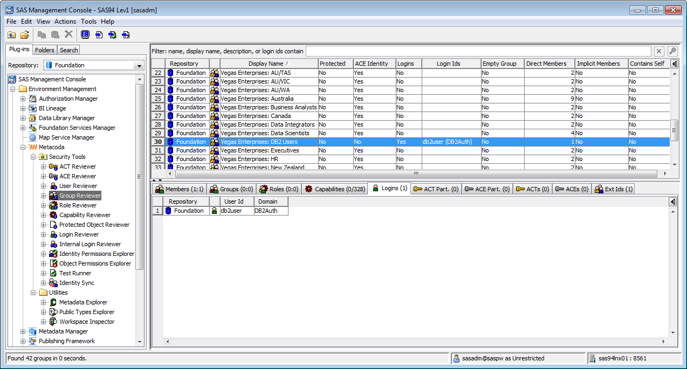This screenshot has width=687, height=369.
Task: Click the groups table horizontal scrollbar thumb
Action: click(x=416, y=174)
